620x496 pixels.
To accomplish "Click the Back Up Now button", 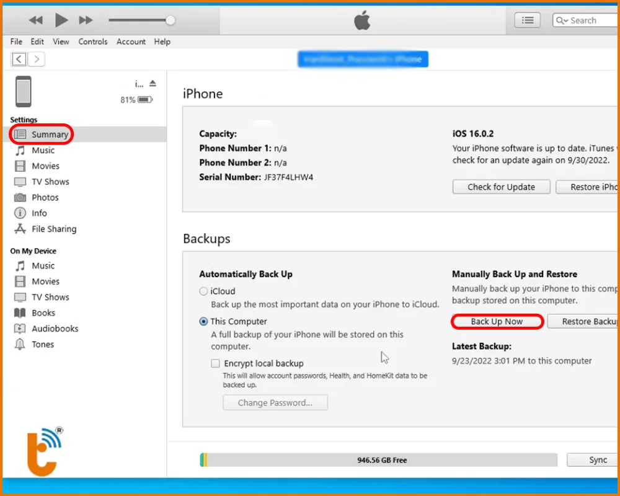I will [497, 322].
